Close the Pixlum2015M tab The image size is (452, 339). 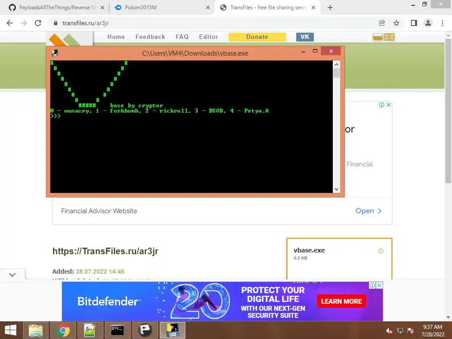(x=208, y=8)
